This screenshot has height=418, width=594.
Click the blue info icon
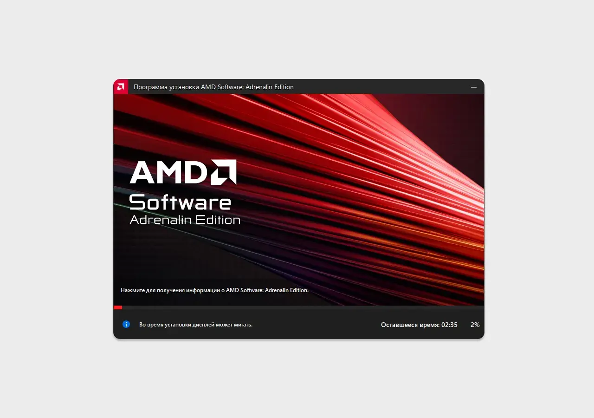click(126, 324)
